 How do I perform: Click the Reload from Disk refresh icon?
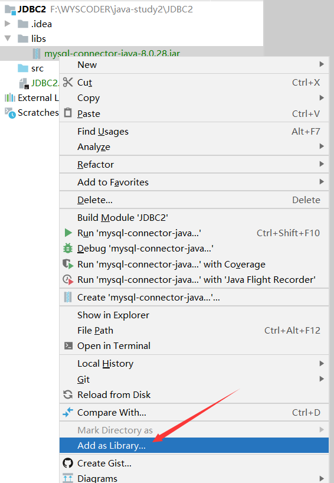pos(68,394)
